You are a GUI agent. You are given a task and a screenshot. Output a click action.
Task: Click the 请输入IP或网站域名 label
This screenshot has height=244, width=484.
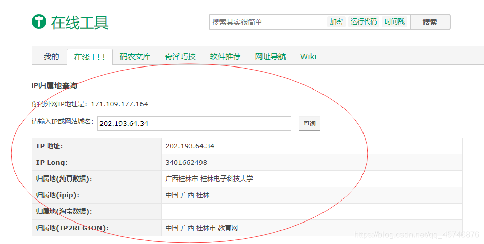(x=63, y=121)
